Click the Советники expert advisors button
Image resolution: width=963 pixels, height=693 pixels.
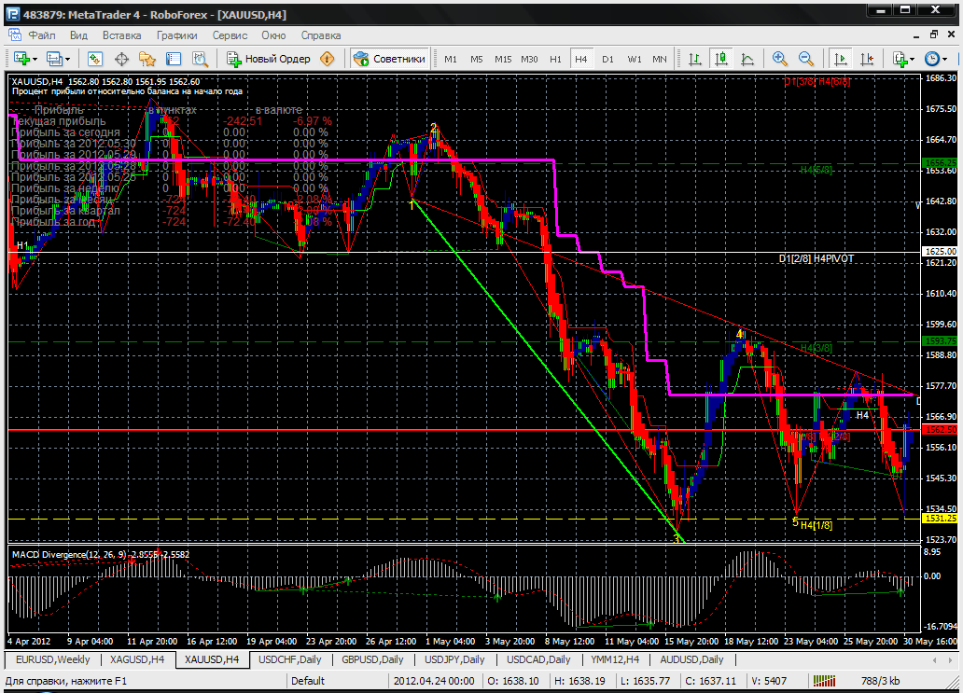tap(390, 59)
